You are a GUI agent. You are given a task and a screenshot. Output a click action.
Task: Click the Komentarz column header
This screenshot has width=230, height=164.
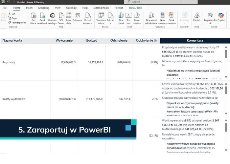pos(195,41)
